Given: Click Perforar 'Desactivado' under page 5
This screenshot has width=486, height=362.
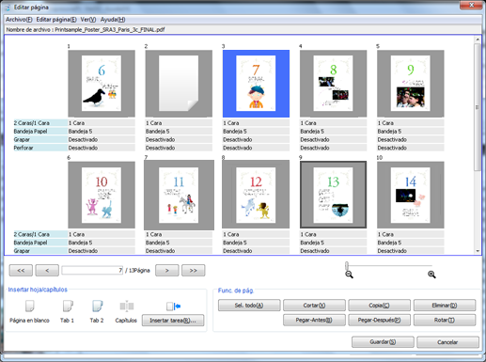Looking at the screenshot, I should click(411, 148).
